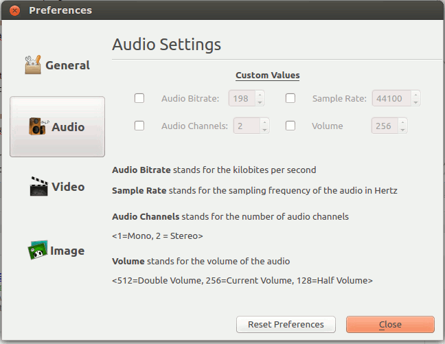The width and height of the screenshot is (445, 344).
Task: Click the Audio Settings title
Action: coord(167,45)
